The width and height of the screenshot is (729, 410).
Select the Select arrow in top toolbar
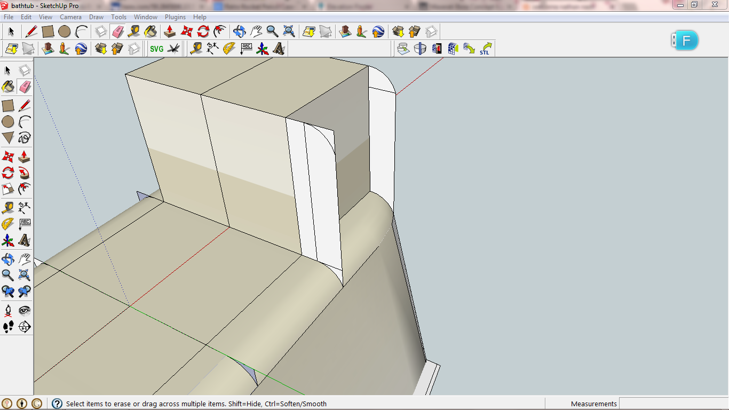coord(11,31)
